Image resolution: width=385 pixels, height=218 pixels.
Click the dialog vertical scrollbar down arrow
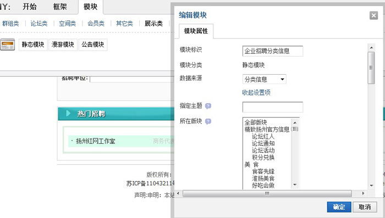click(371, 186)
